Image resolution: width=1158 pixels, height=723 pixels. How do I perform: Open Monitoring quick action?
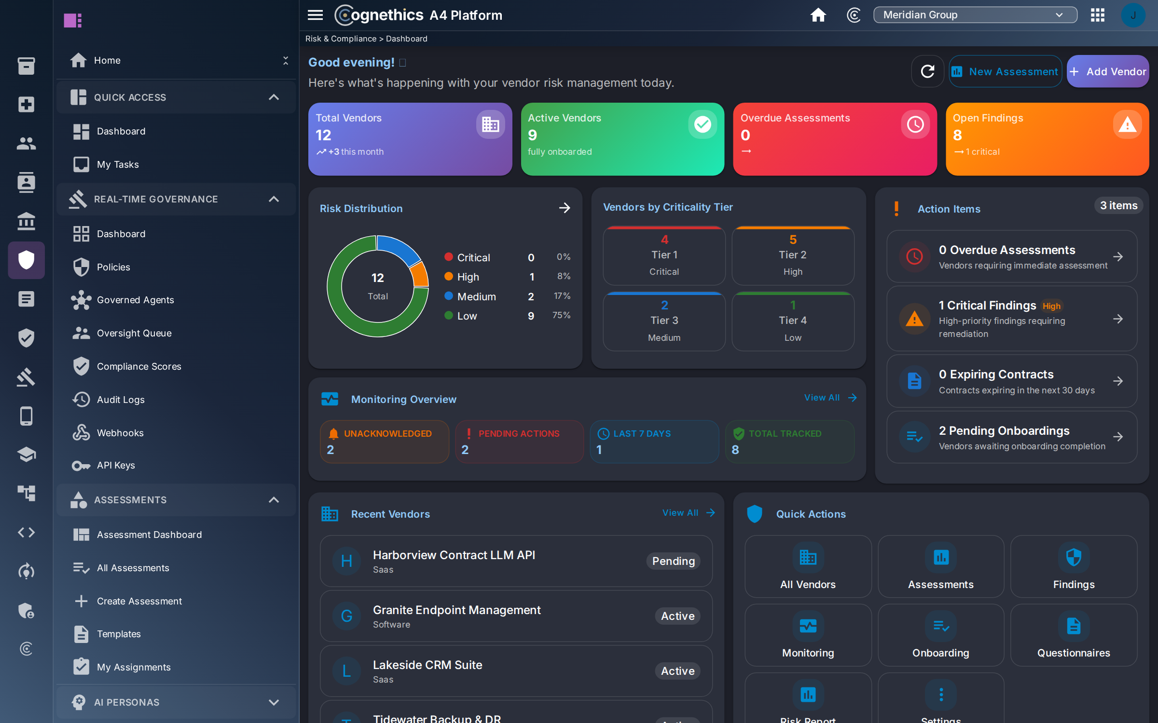point(808,635)
